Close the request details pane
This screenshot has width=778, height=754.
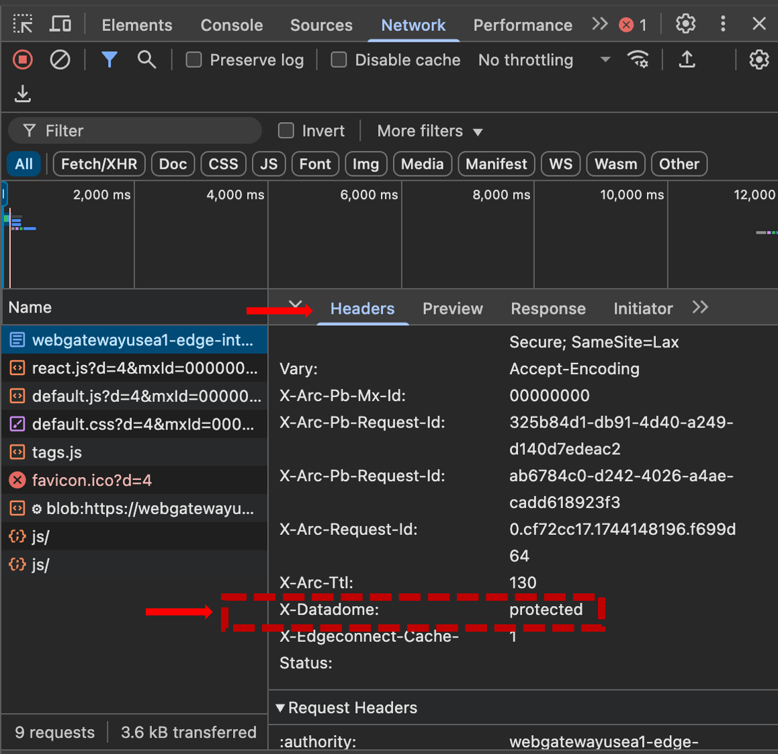point(295,304)
